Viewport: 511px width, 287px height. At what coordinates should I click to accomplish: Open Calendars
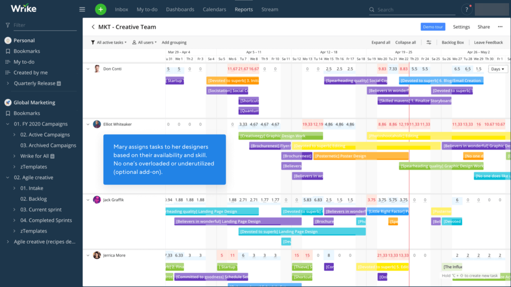click(214, 10)
